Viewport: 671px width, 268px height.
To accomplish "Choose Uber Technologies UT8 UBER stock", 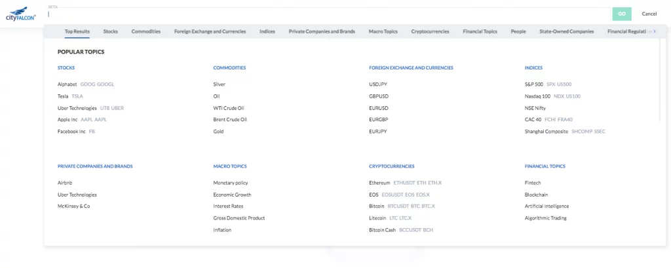I will (x=90, y=108).
